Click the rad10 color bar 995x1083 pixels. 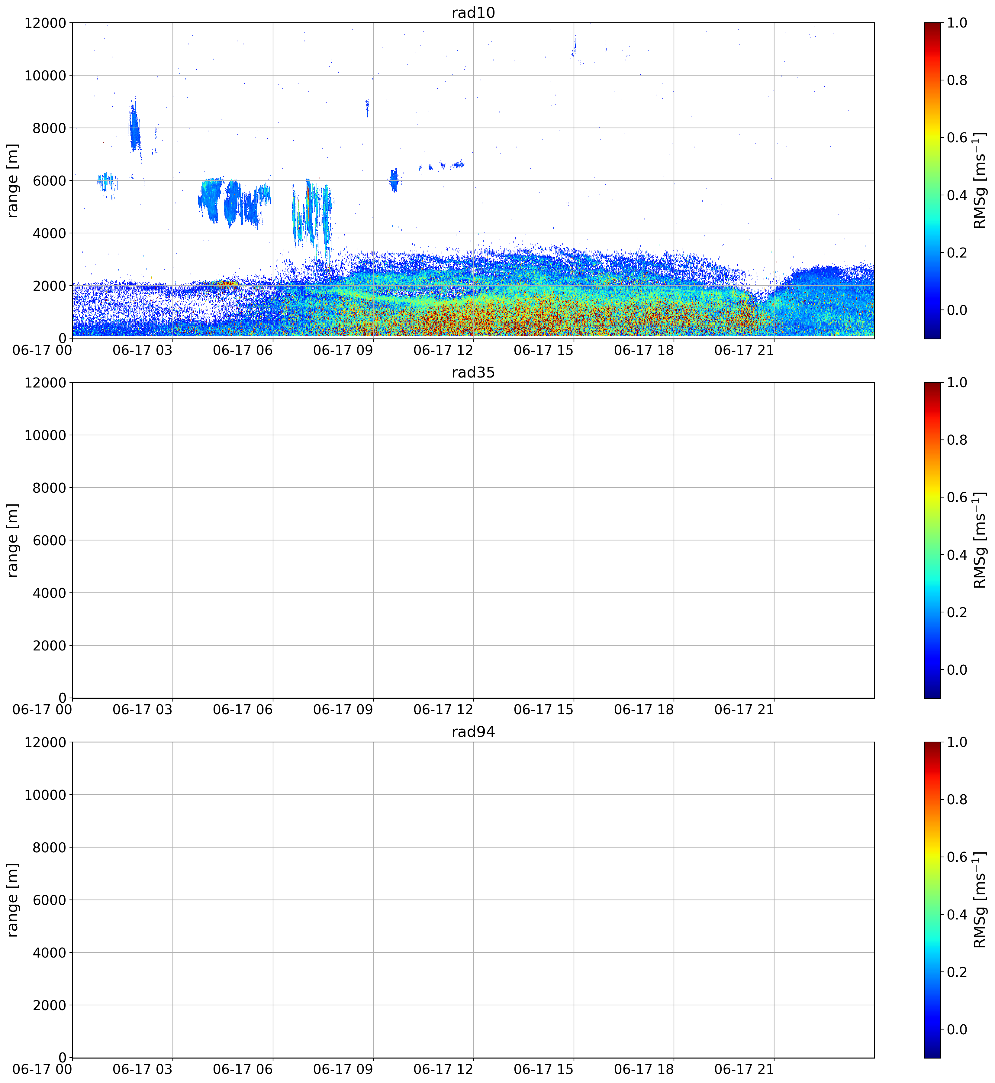(932, 180)
